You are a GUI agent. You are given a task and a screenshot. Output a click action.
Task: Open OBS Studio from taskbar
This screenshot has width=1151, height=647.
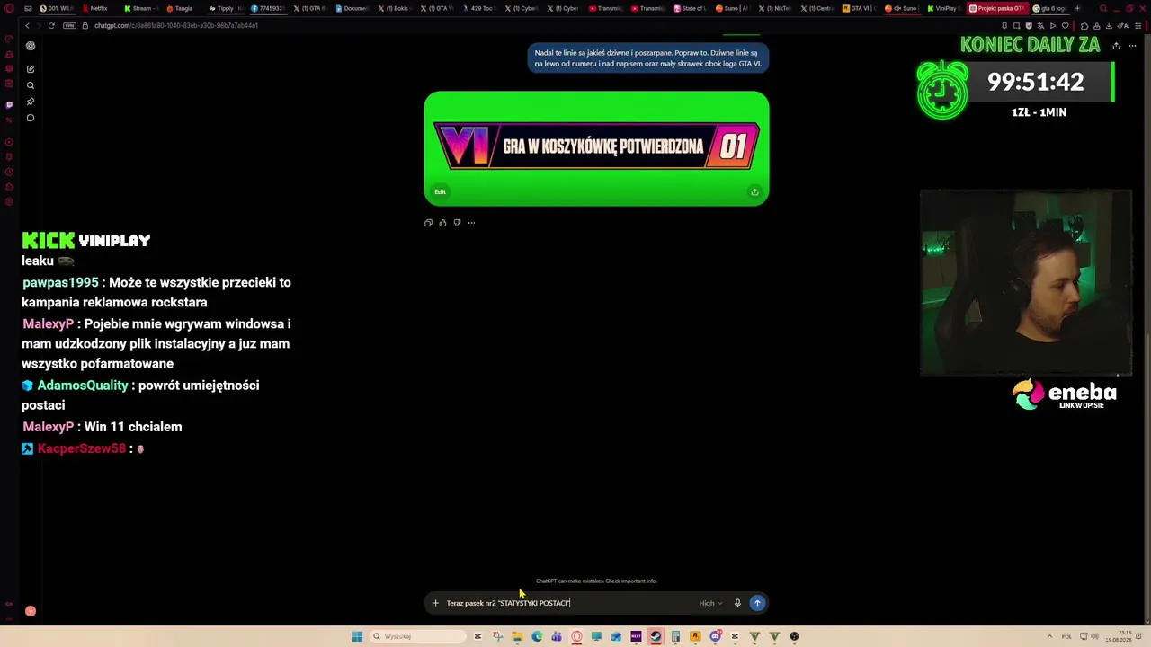[794, 636]
